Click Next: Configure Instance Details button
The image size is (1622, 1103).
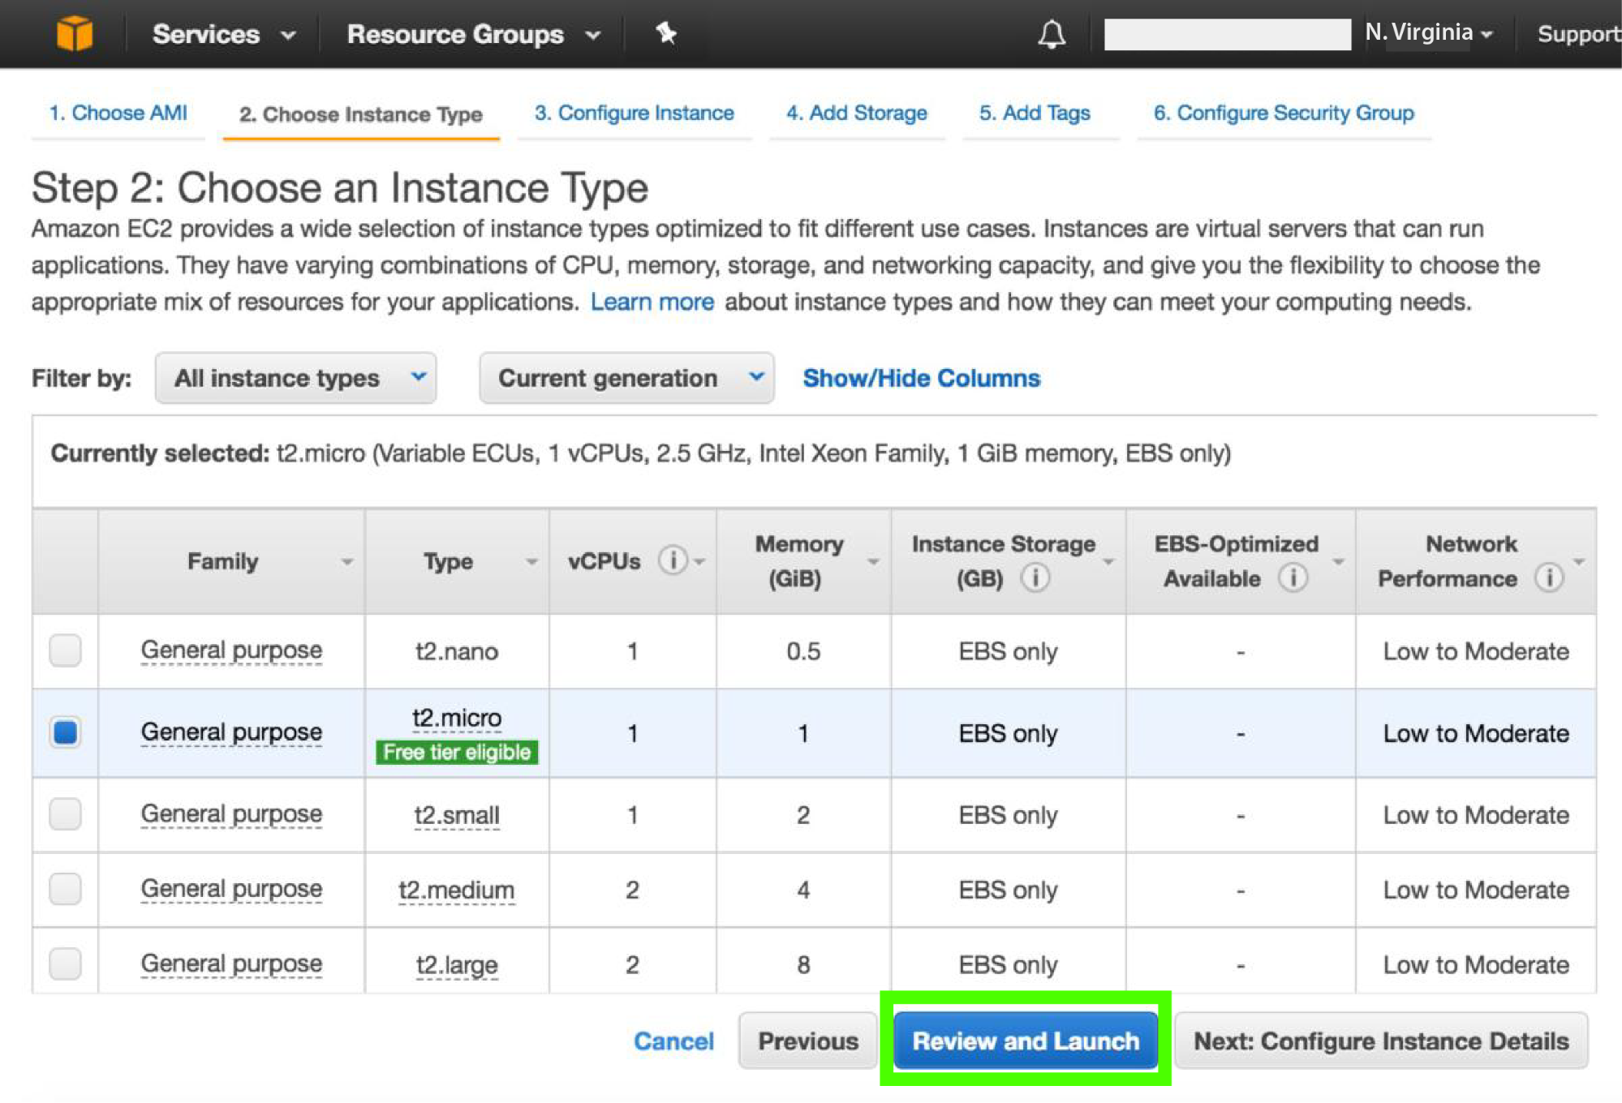(x=1381, y=1041)
